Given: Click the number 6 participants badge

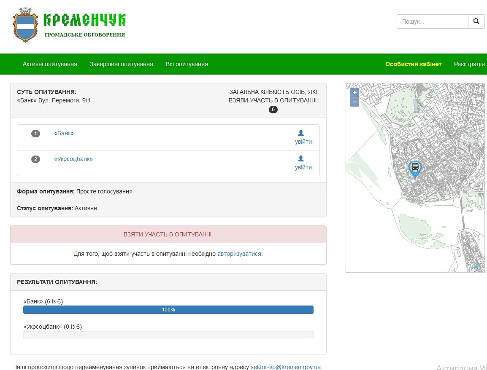Looking at the screenshot, I should pyautogui.click(x=273, y=110).
